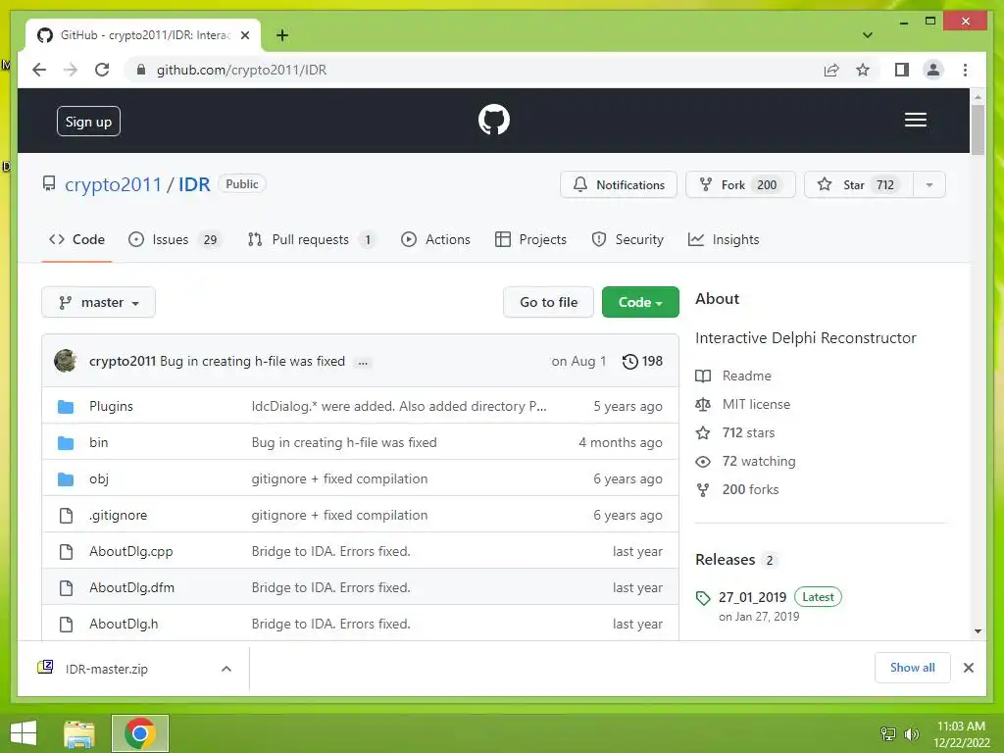This screenshot has width=1004, height=753.
Task: Open the tab search chevron
Action: point(867,35)
